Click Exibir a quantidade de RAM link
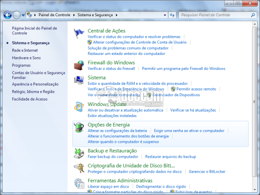This screenshot has height=195, width=260. (137, 83)
